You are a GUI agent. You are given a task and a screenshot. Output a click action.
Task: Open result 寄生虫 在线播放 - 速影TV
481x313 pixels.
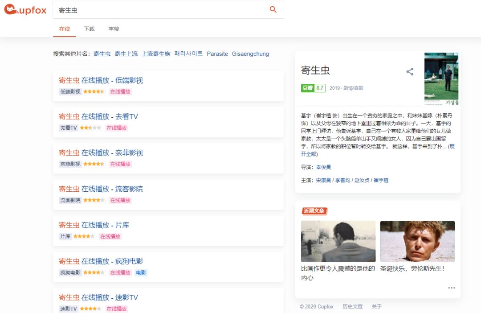98,298
